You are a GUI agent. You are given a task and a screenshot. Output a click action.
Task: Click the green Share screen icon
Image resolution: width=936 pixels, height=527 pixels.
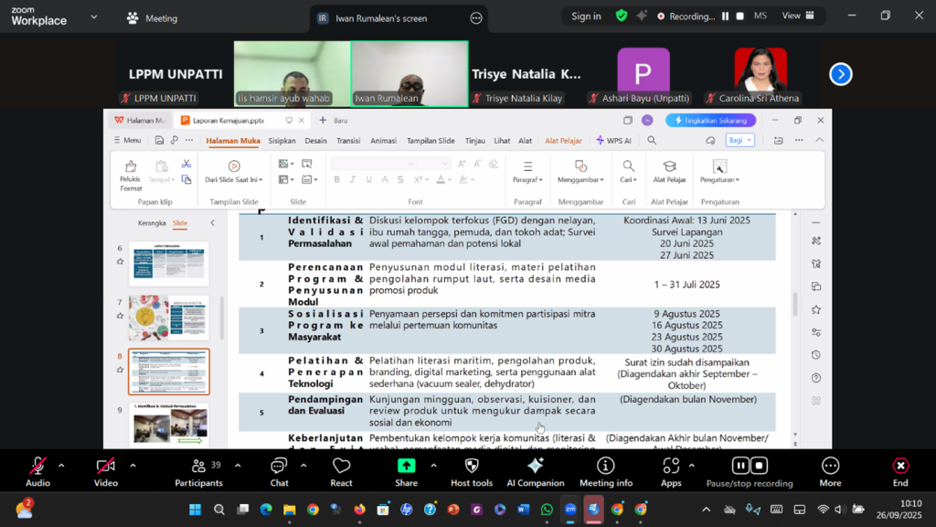pyautogui.click(x=406, y=467)
